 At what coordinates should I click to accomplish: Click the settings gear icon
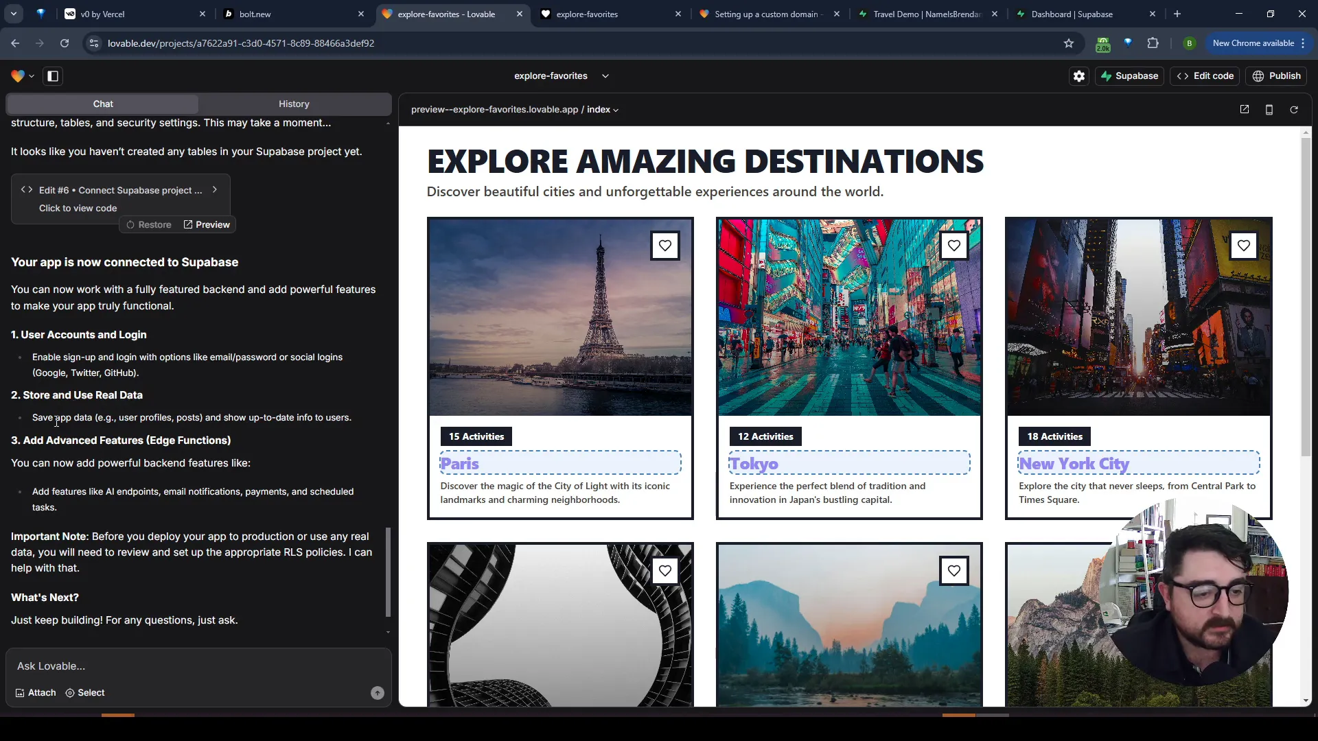pos(1079,75)
